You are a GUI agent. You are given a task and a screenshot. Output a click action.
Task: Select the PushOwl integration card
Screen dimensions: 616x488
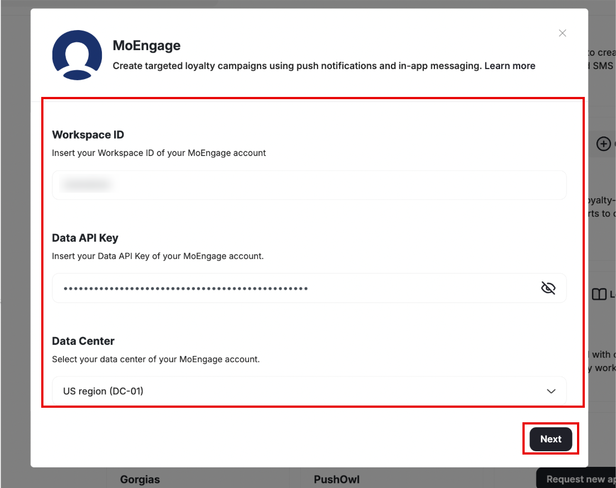[336, 479]
